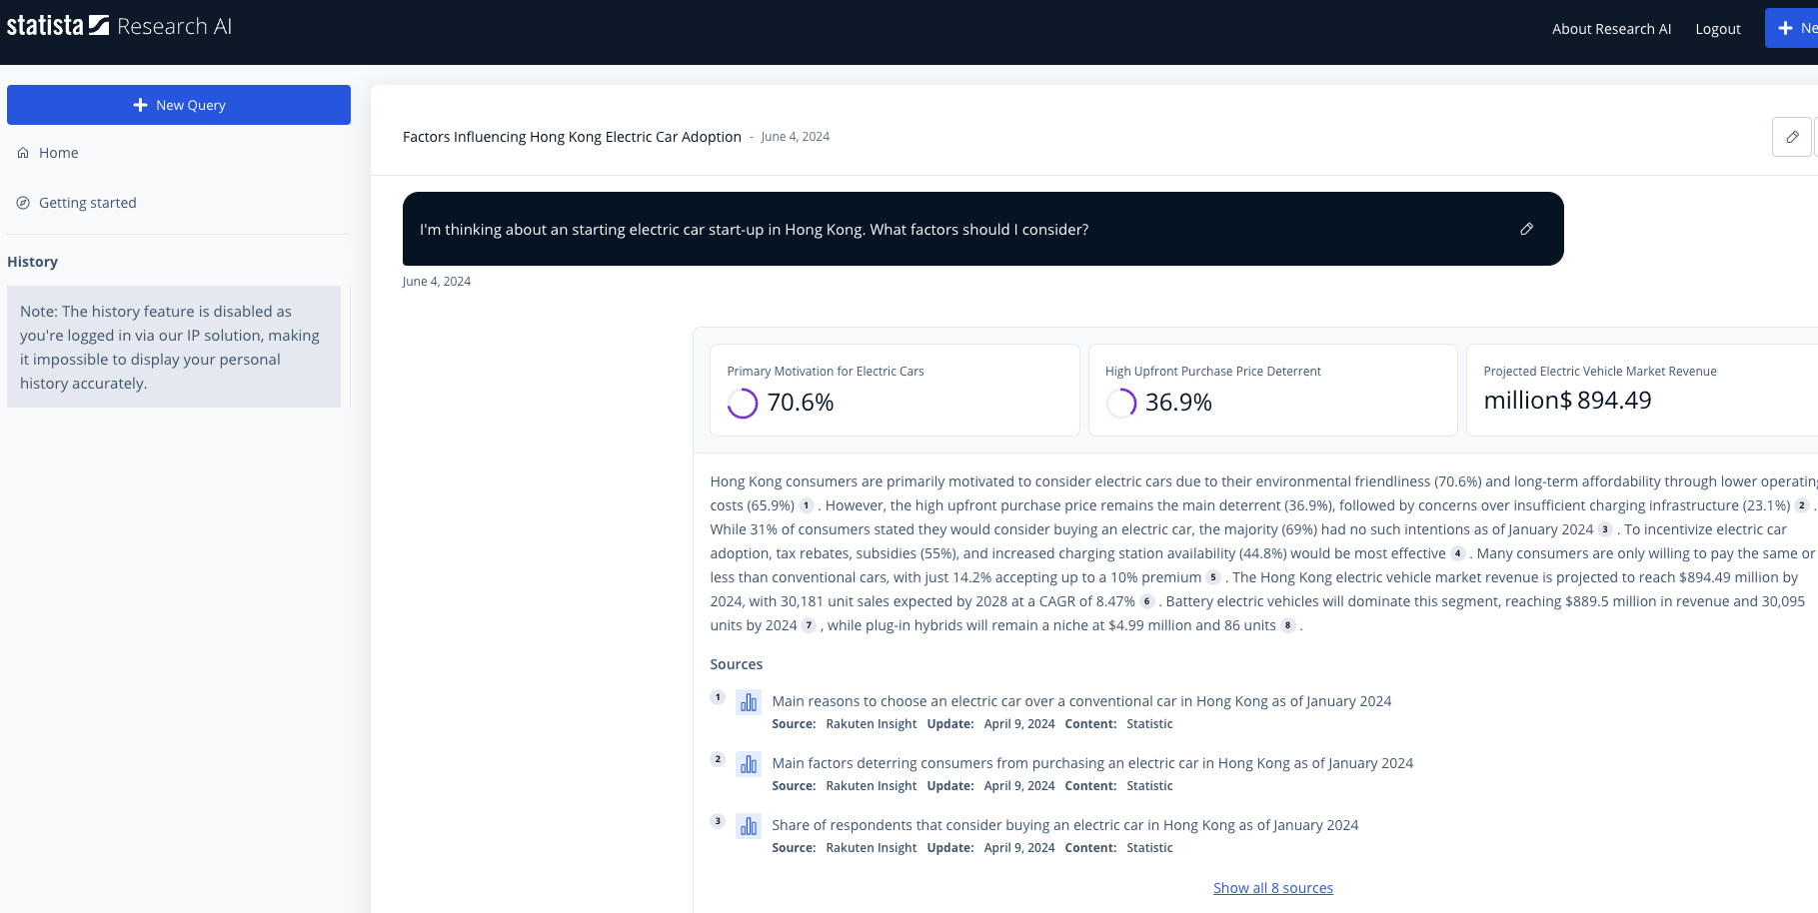Click the bar chart icon for source 1
This screenshot has width=1818, height=913.
point(749,703)
